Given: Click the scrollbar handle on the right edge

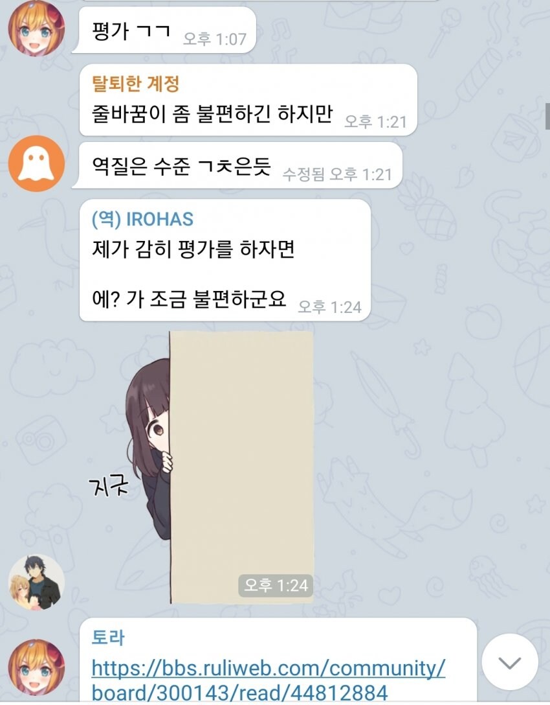Looking at the screenshot, I should (547, 116).
